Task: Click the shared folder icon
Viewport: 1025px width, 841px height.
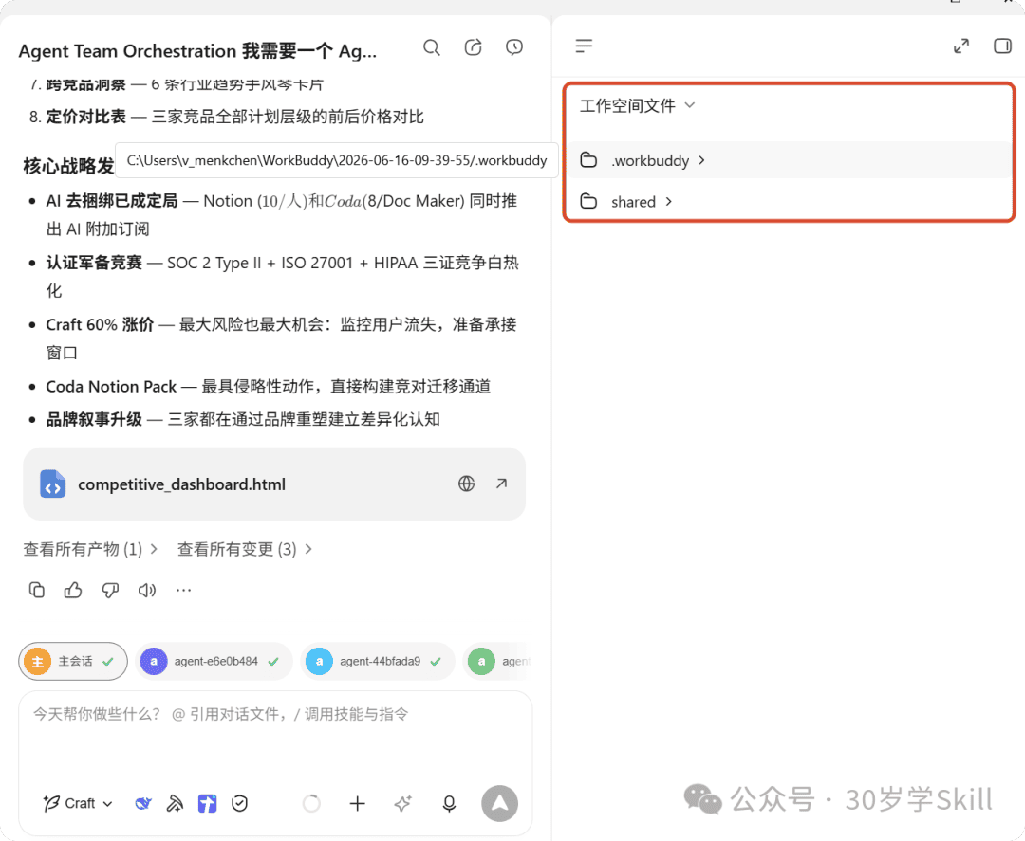Action: (x=589, y=201)
